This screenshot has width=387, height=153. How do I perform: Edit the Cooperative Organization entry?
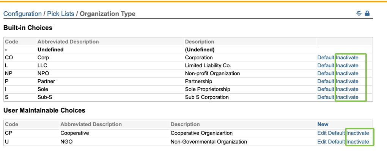coord(322,133)
